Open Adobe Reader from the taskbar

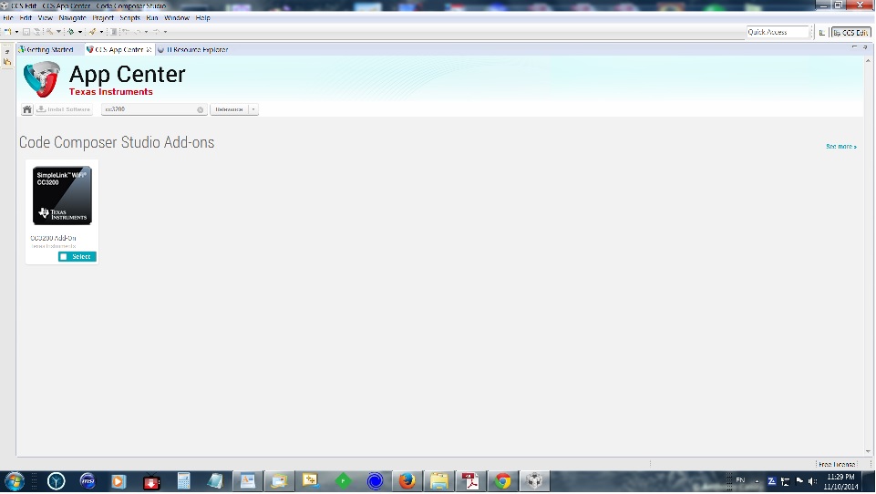tap(471, 481)
